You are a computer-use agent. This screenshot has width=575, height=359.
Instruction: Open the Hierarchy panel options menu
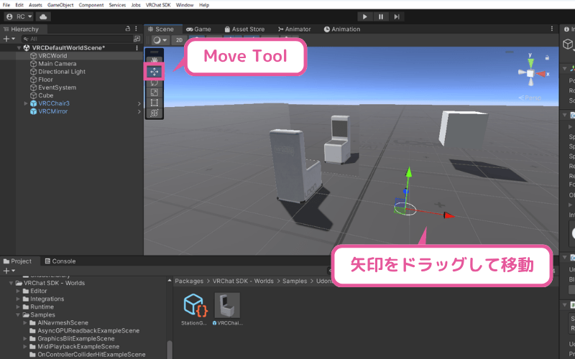tap(136, 29)
